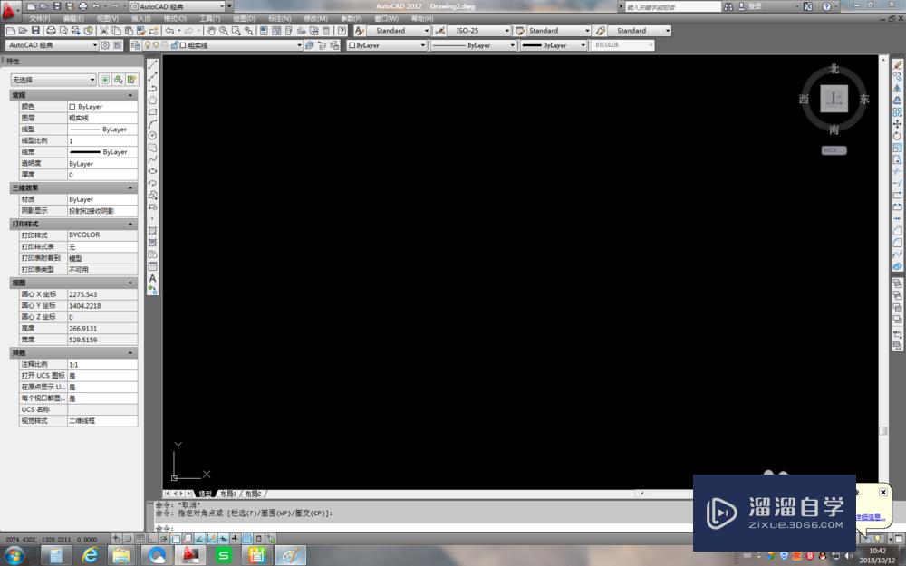The width and height of the screenshot is (906, 566).
Task: Select the Arc draw tool
Action: [x=152, y=123]
